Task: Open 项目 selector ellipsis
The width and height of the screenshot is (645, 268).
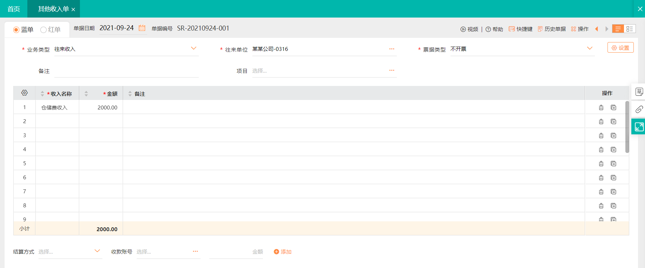Action: tap(392, 71)
